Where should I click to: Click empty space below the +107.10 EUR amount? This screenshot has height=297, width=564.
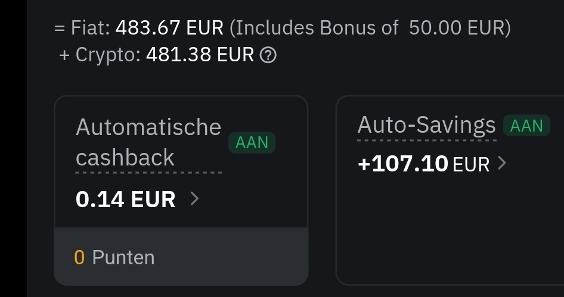(x=447, y=232)
